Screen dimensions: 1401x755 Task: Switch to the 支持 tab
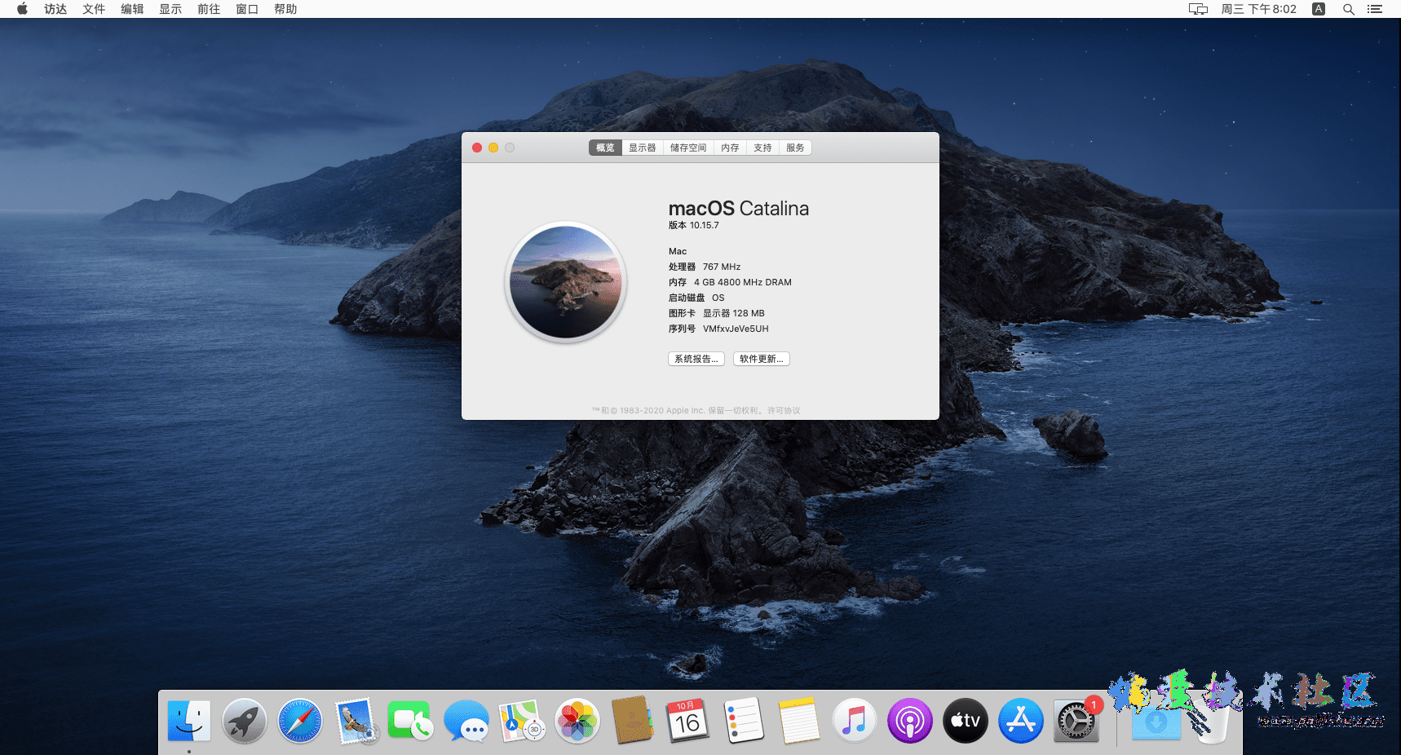pyautogui.click(x=762, y=148)
